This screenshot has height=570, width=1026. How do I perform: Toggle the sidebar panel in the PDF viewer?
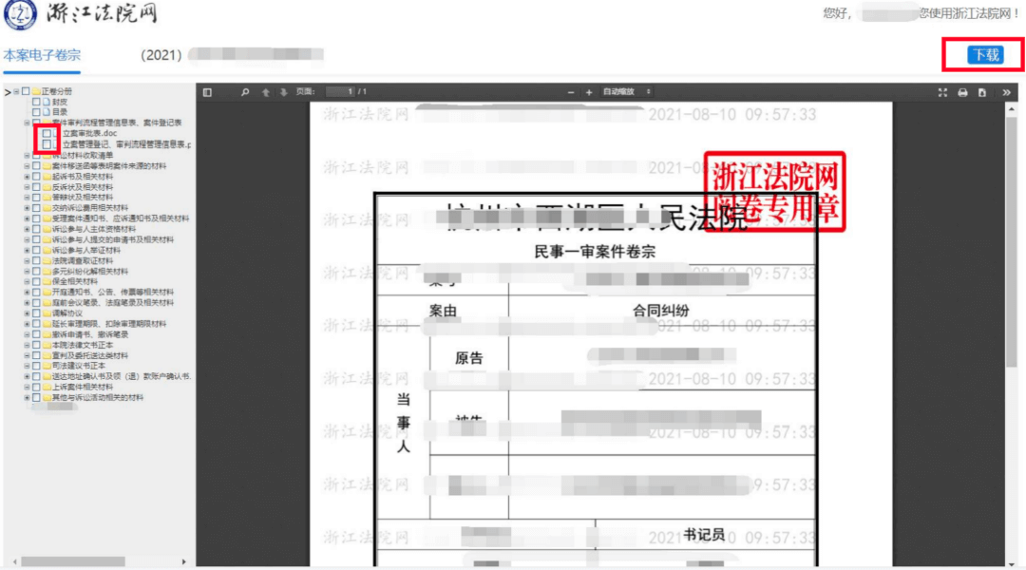click(208, 92)
